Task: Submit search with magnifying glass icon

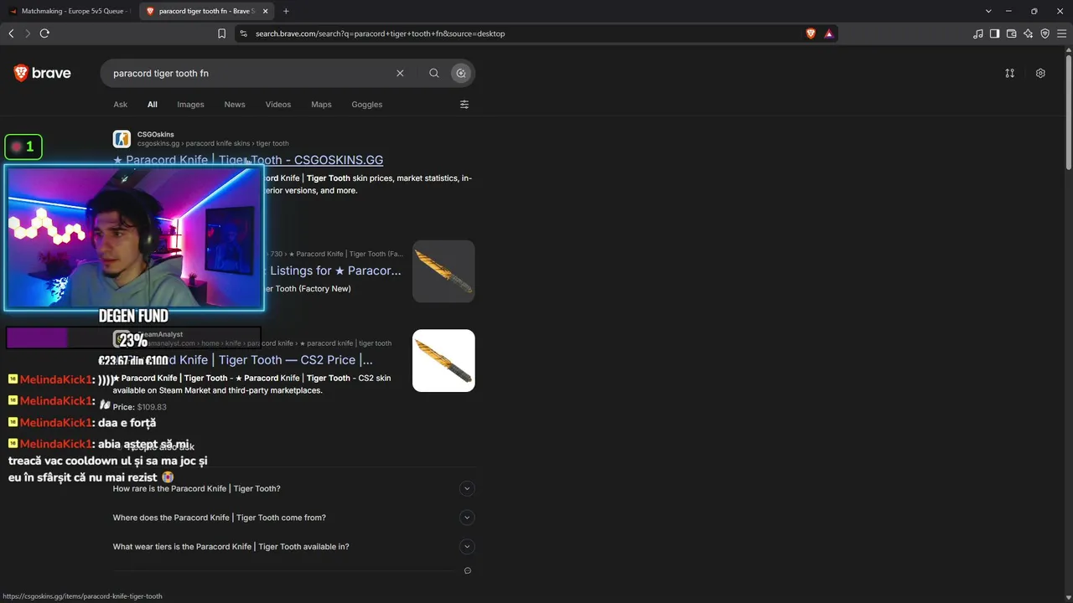Action: [x=434, y=73]
